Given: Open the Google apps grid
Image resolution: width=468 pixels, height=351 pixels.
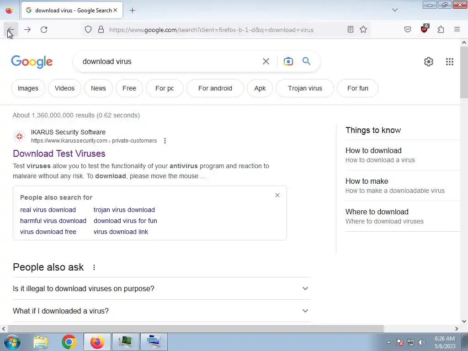Looking at the screenshot, I should [x=450, y=62].
